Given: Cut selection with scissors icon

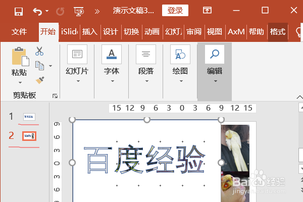Looking at the screenshot, I should coord(39,51).
